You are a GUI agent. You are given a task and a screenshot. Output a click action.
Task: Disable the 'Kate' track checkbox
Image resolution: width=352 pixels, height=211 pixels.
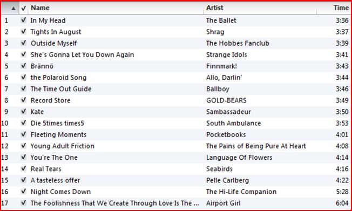23,112
